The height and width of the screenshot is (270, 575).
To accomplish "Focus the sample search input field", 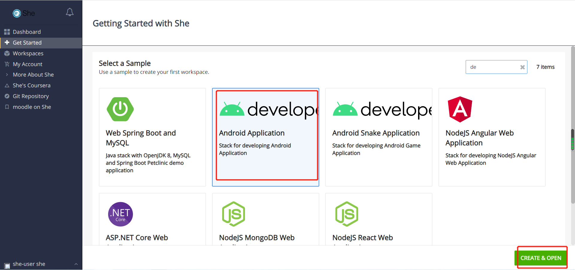I will coord(493,67).
